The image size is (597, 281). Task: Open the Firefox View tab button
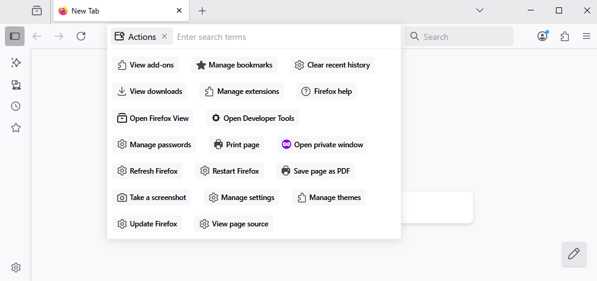(x=37, y=11)
